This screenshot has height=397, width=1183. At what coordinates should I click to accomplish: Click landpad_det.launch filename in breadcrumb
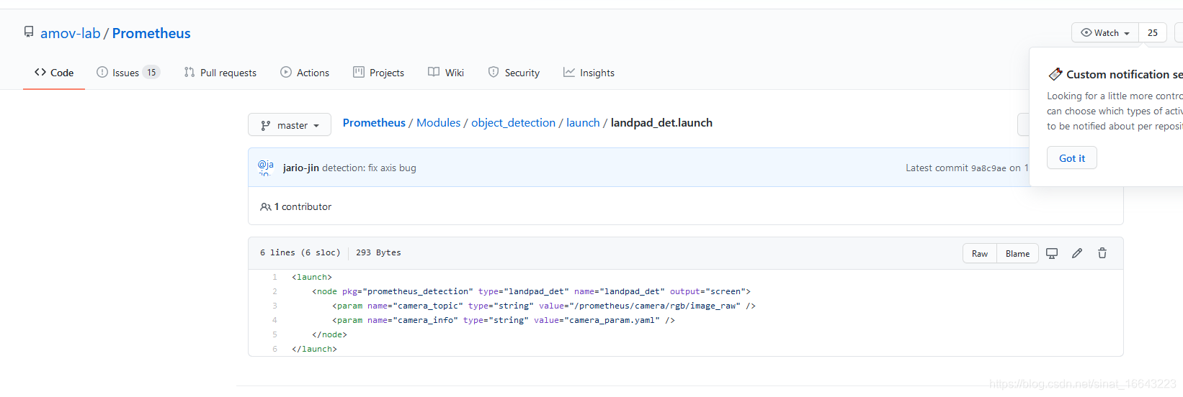(x=661, y=123)
